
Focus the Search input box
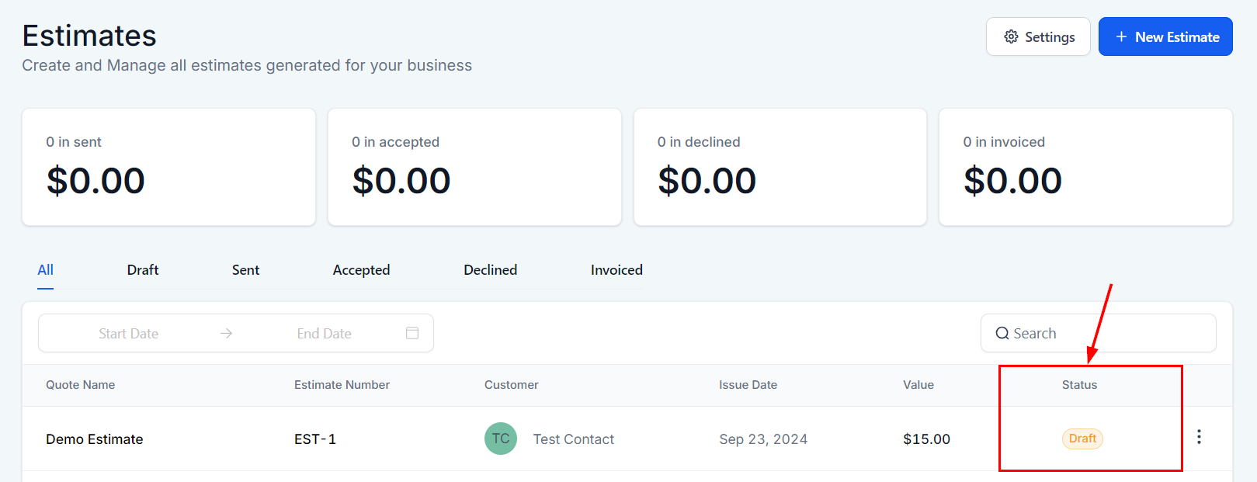click(x=1098, y=333)
